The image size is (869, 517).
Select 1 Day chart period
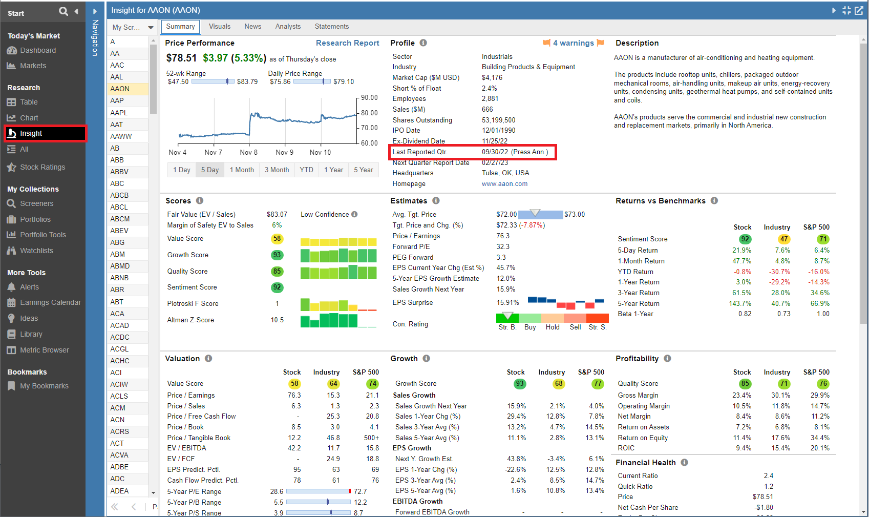182,170
